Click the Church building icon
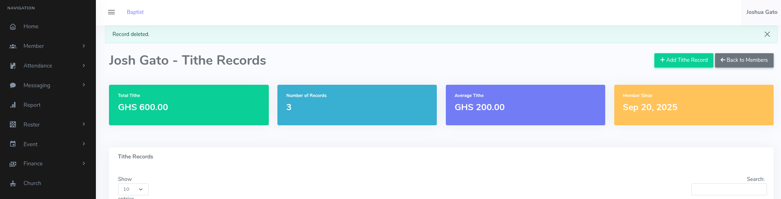This screenshot has width=781, height=199. (13, 183)
